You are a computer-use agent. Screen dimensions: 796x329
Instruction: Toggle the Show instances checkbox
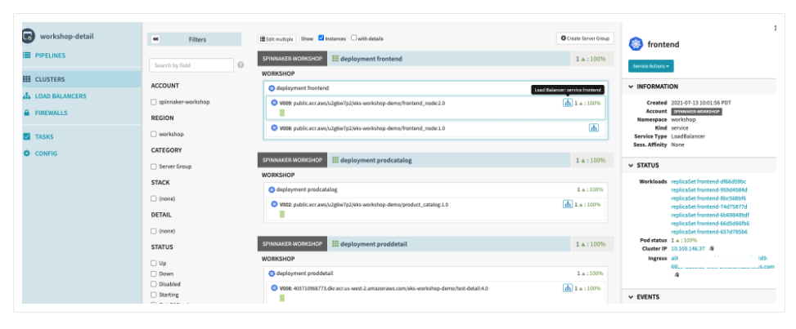pyautogui.click(x=322, y=38)
